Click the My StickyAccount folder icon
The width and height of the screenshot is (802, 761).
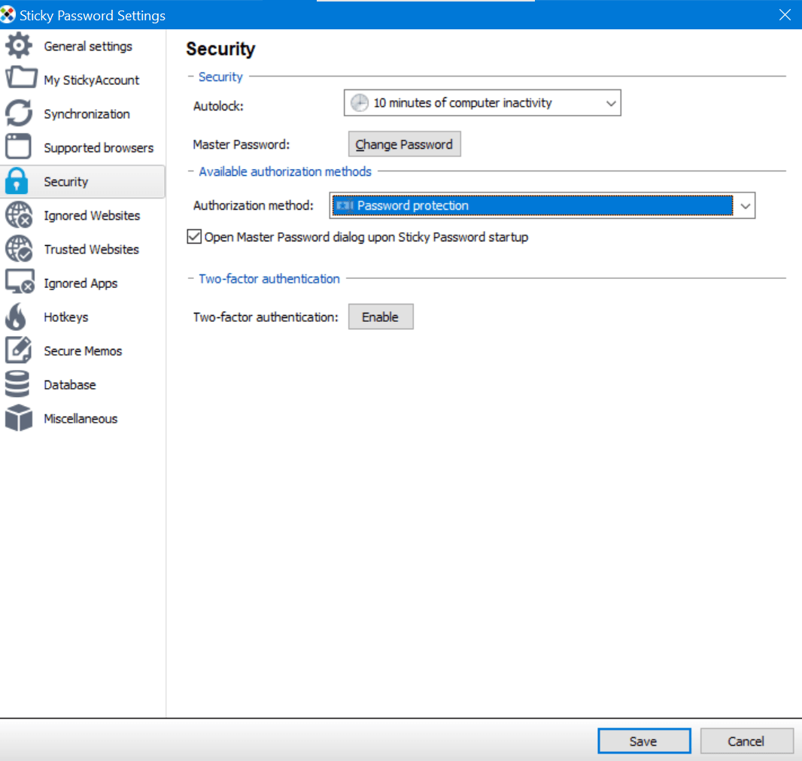pos(20,79)
